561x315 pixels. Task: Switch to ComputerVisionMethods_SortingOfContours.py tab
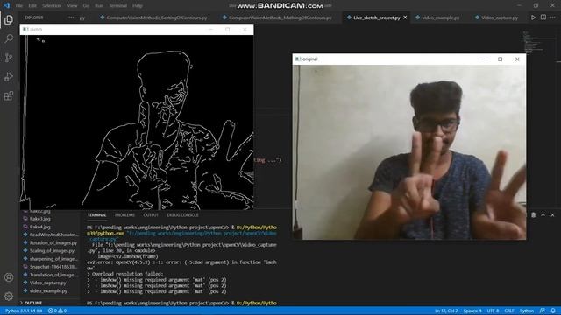click(153, 17)
